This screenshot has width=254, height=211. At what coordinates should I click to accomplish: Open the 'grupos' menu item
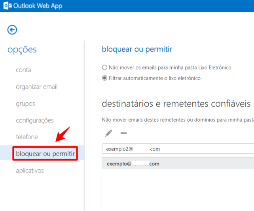[25, 104]
